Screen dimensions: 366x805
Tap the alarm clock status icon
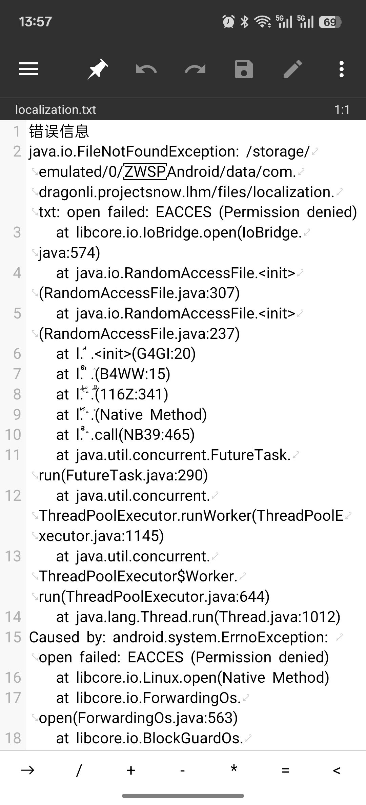click(228, 22)
